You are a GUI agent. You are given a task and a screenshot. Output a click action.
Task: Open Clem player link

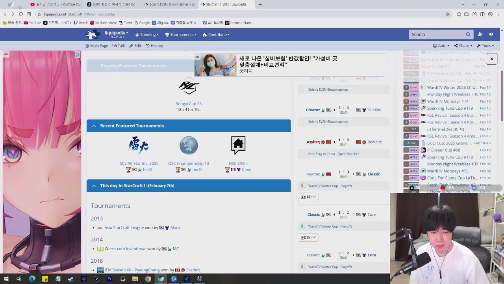point(246,170)
